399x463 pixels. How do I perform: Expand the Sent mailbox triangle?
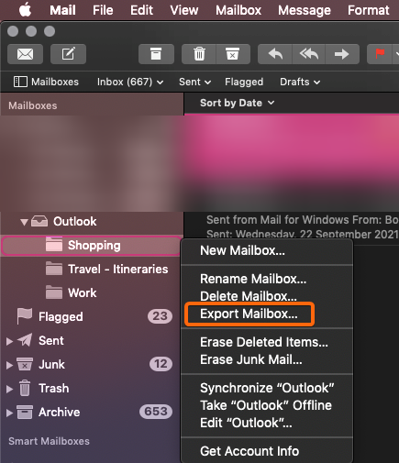coord(9,341)
